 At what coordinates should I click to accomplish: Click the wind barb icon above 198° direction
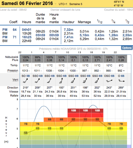[85, 80]
